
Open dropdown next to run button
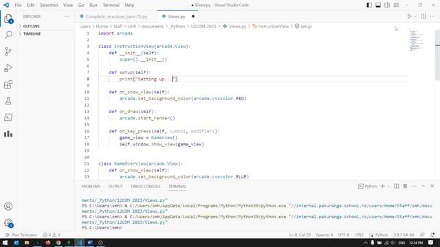415,16
